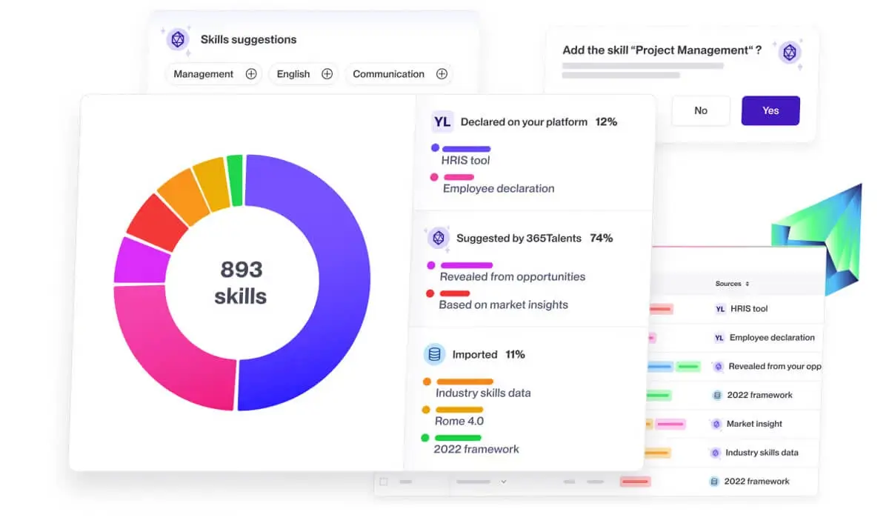Screen dimensions: 889x529
Task: Click Yes to add Project Management
Action: point(770,110)
